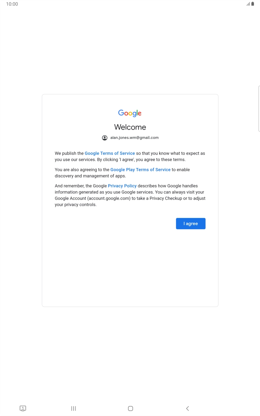
Task: Open the Google Play Terms of Service link
Action: tap(140, 170)
